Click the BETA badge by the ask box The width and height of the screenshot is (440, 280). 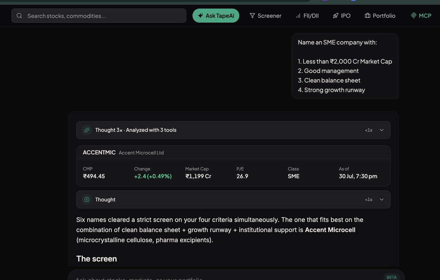(x=392, y=277)
